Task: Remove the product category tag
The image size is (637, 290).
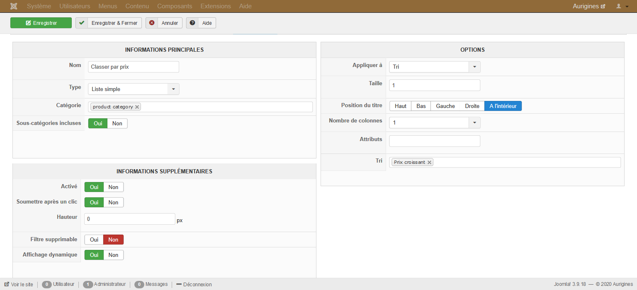Action: click(137, 107)
